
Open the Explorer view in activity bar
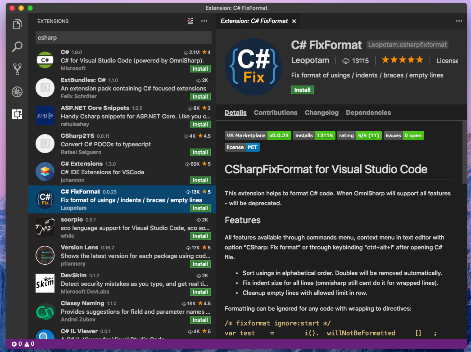(17, 24)
